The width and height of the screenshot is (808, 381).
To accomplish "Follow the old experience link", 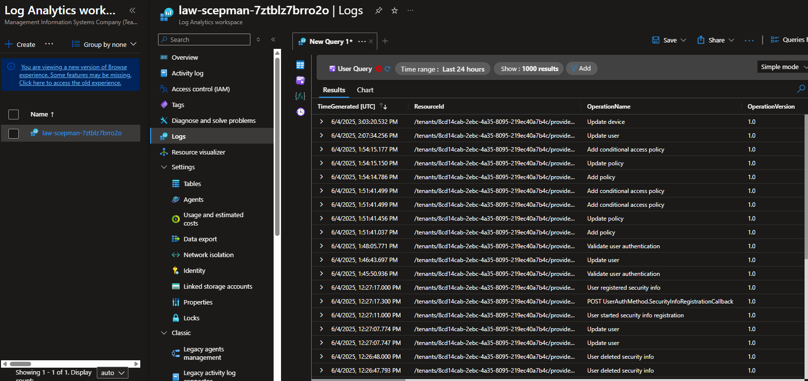I will (x=70, y=83).
